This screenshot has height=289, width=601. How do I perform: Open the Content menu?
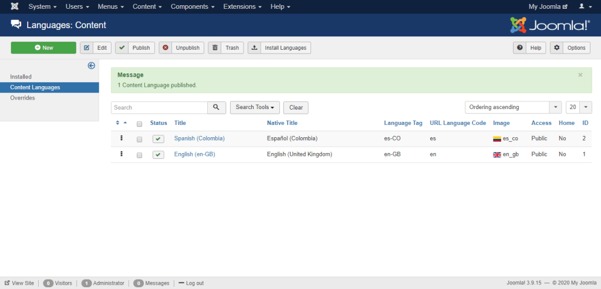point(147,6)
